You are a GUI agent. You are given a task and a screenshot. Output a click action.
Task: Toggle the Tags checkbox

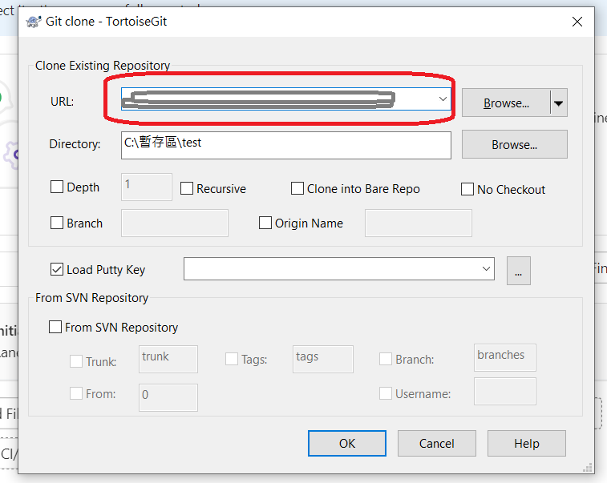[232, 359]
